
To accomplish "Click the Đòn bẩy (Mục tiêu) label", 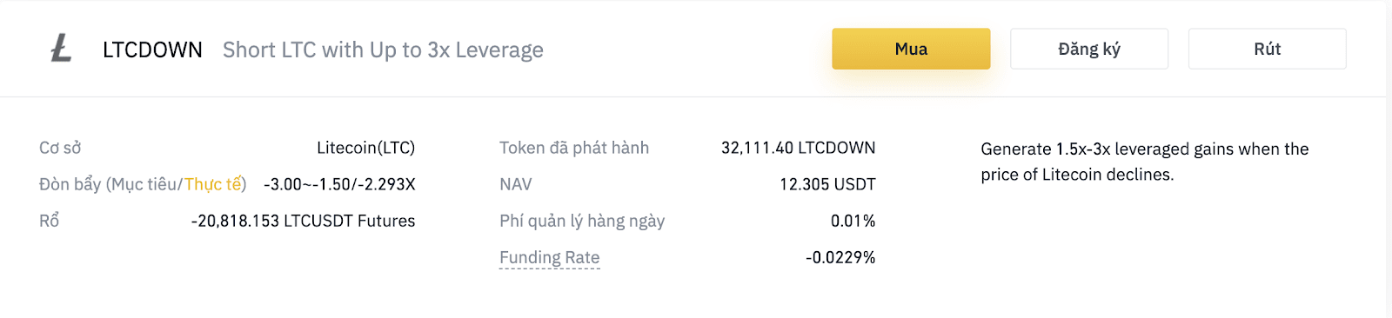I will point(109,184).
